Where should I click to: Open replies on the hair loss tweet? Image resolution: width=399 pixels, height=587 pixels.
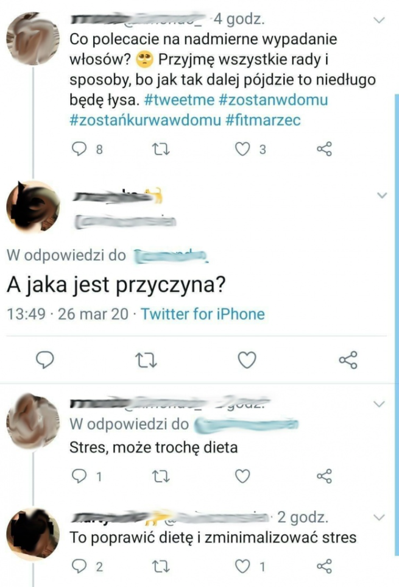[79, 149]
